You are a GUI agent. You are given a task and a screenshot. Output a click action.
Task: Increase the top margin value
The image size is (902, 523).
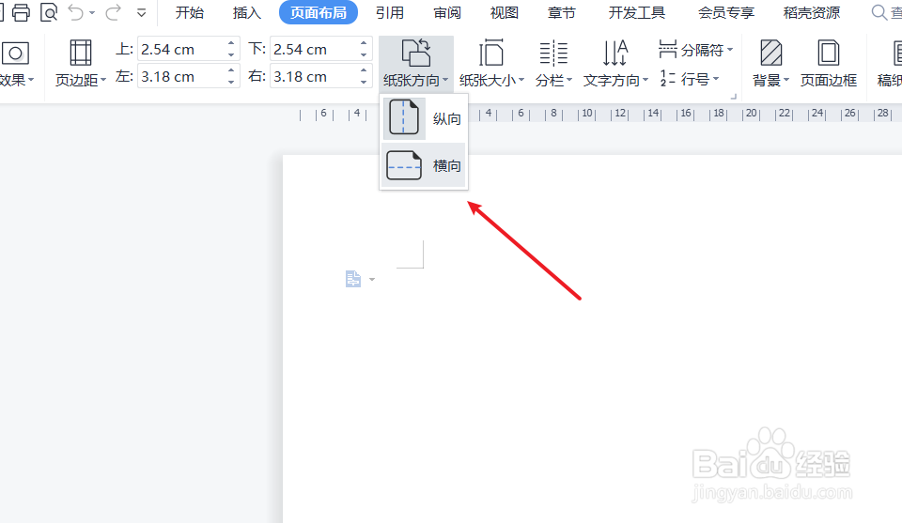(x=231, y=43)
